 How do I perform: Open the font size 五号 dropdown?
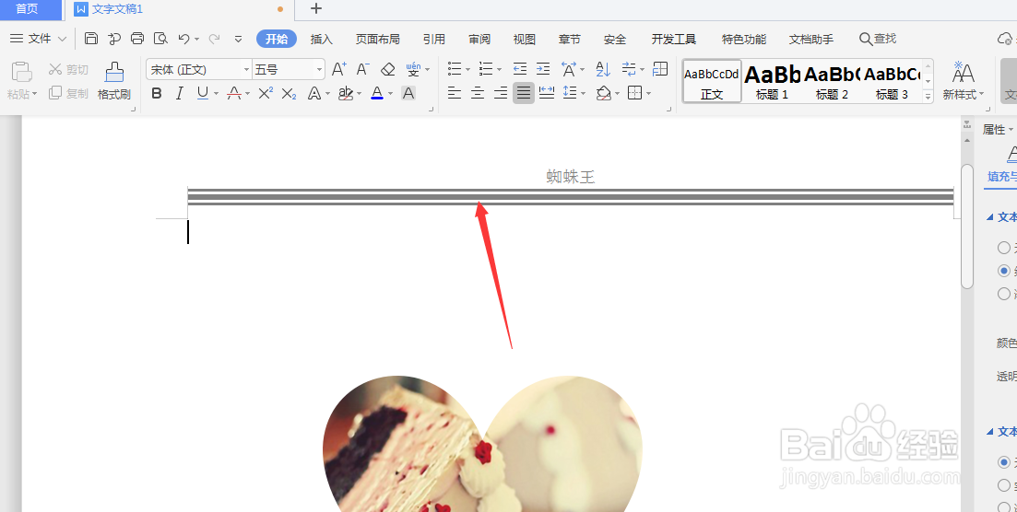coord(319,69)
